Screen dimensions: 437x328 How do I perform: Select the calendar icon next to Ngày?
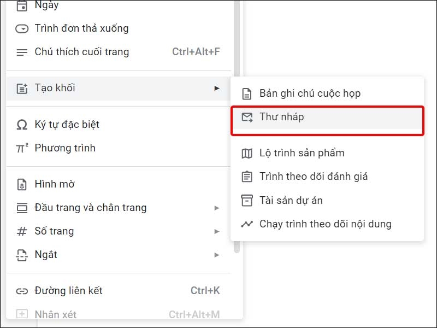21,5
